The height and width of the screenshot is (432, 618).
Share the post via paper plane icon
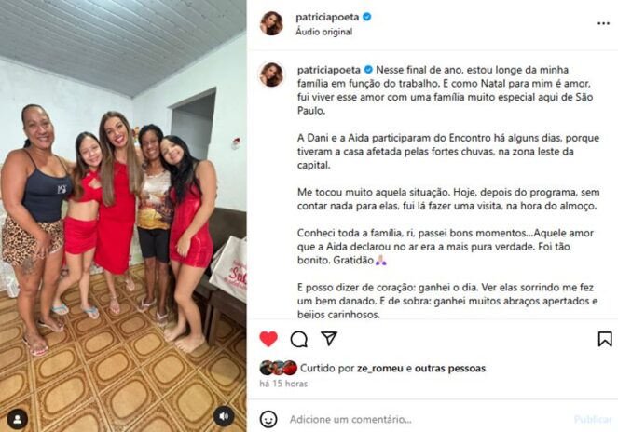(329, 339)
